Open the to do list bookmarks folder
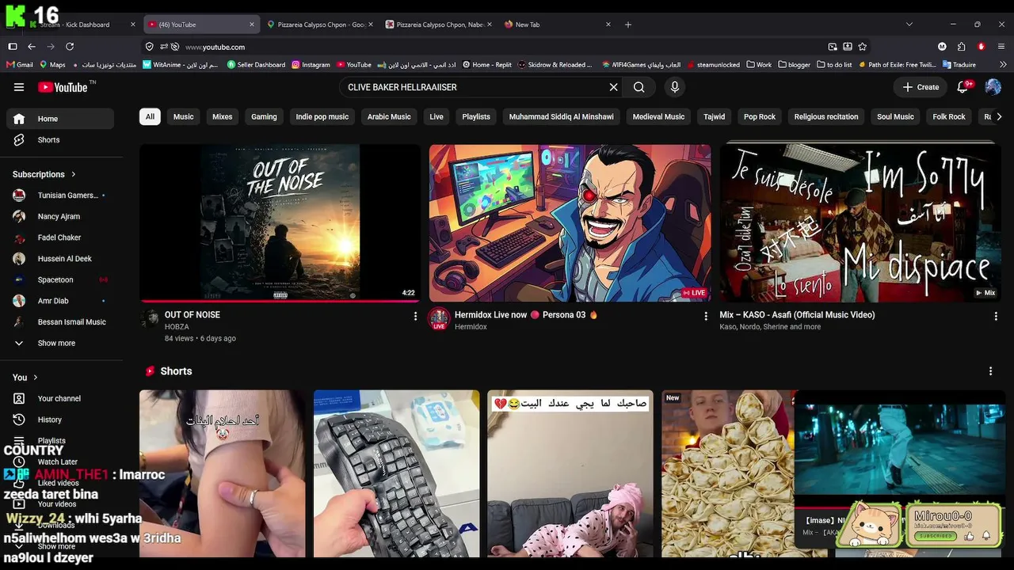Screen dimensions: 1014x570 tap(834, 65)
